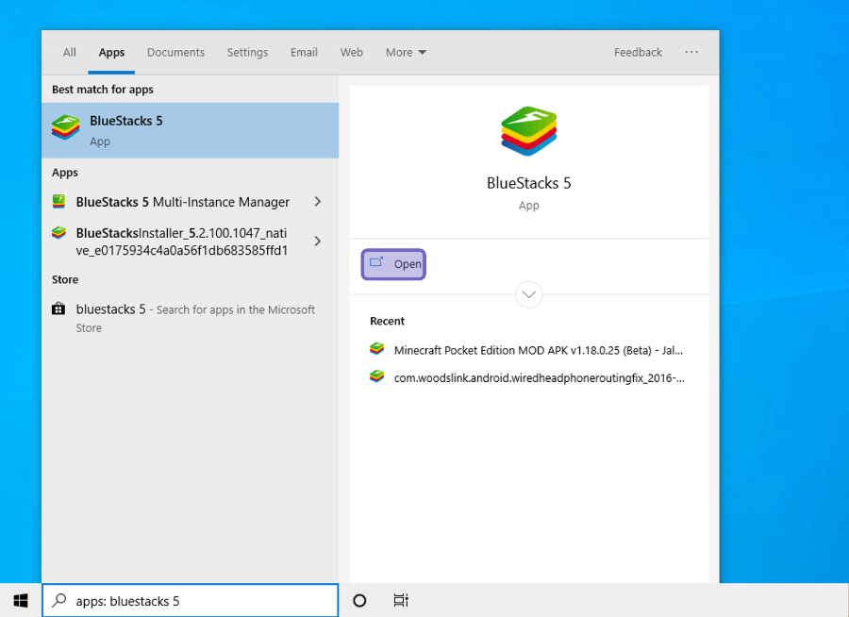
Task: Click the large BlueStacks 5 logo in the preview pane
Action: 529,131
